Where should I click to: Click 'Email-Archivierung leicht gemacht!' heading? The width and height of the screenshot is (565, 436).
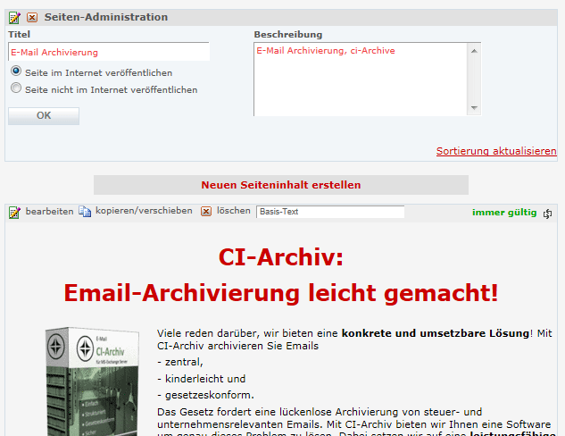pos(281,292)
